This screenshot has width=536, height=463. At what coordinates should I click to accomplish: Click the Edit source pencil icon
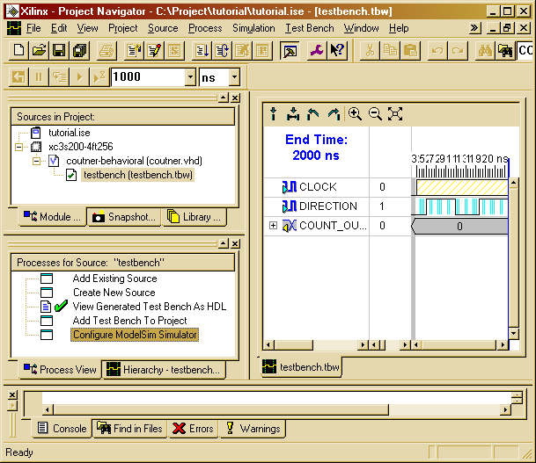154,51
